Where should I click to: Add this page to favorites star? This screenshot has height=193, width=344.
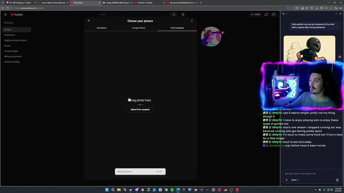click(x=292, y=8)
